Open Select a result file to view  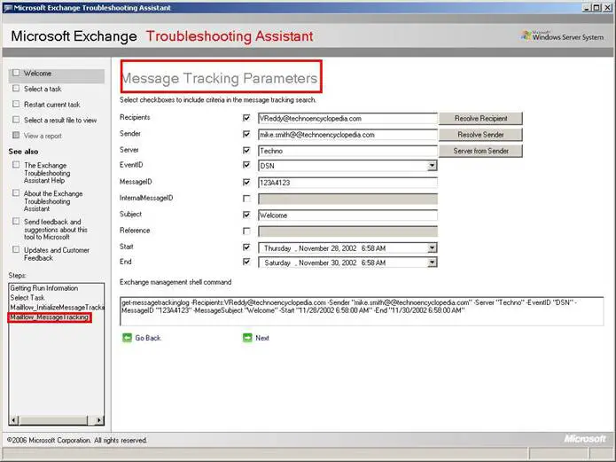[x=60, y=120]
